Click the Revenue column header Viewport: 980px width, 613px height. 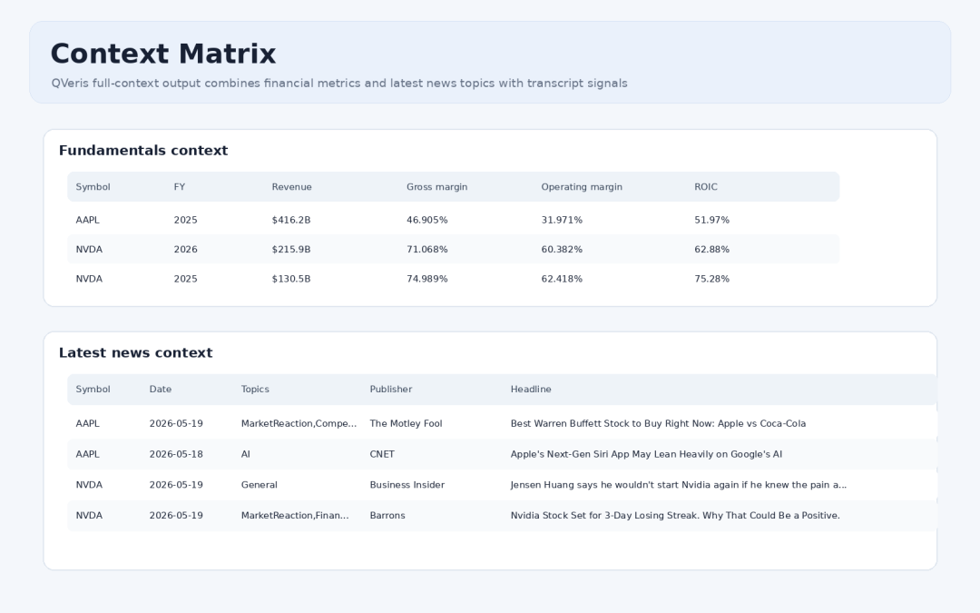(x=292, y=187)
